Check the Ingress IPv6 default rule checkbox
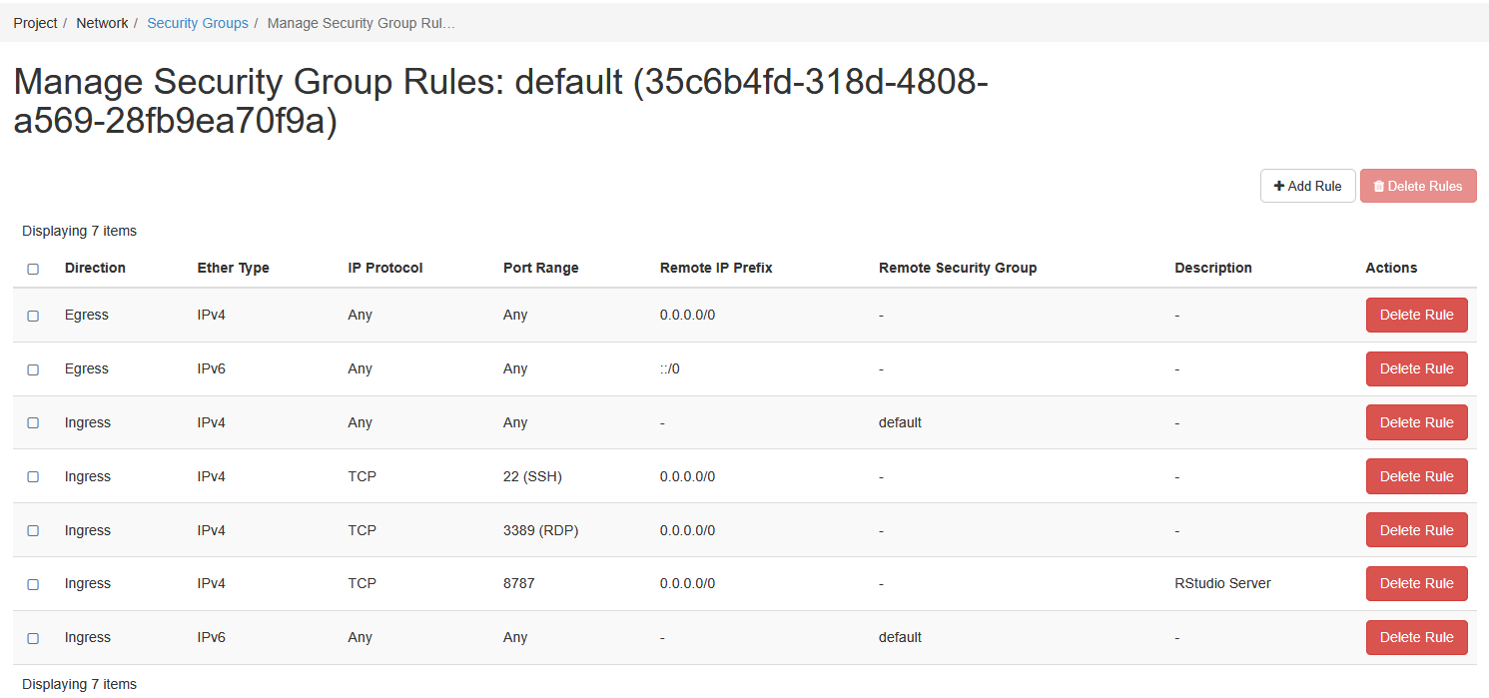 tap(33, 638)
